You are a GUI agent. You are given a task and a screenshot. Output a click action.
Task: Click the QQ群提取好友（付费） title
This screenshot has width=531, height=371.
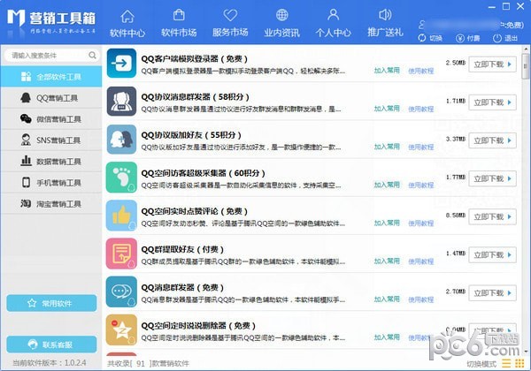pyautogui.click(x=182, y=250)
